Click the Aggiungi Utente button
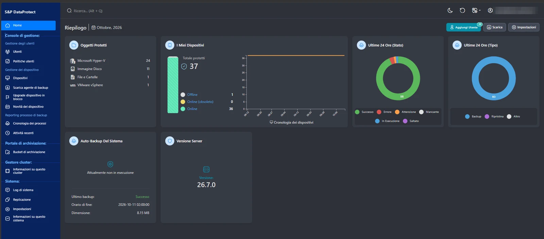This screenshot has height=239, width=544. pyautogui.click(x=463, y=27)
